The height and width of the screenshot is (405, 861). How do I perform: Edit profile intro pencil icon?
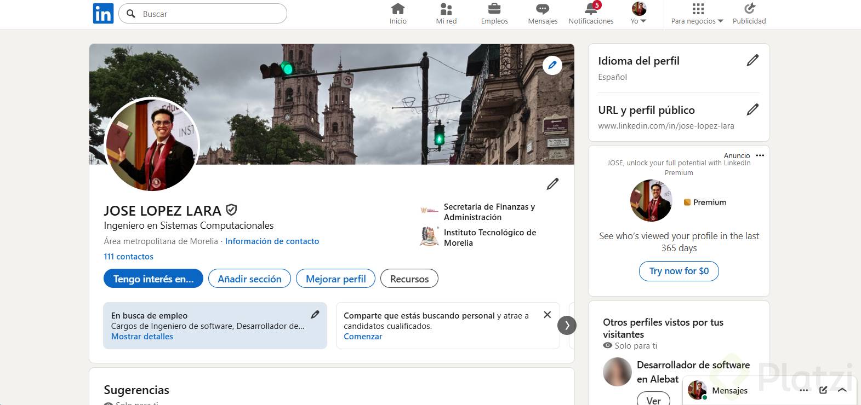point(552,184)
